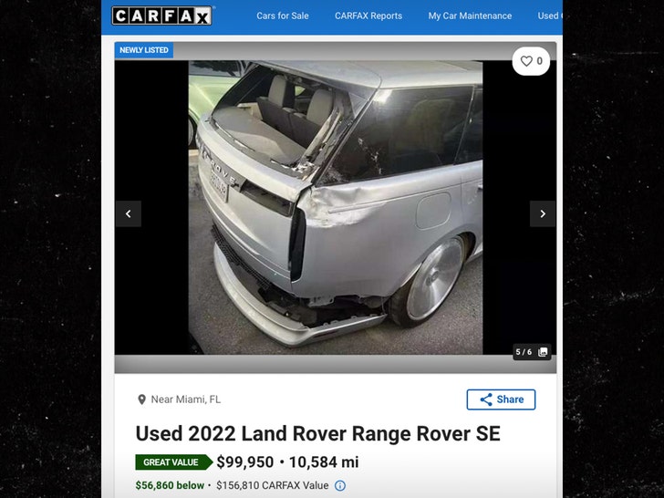Click the $56,860 below price text
The height and width of the screenshot is (498, 664).
click(x=170, y=485)
